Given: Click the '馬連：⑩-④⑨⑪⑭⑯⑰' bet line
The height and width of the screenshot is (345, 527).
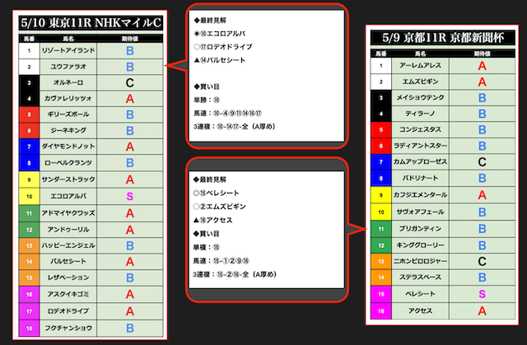Looking at the screenshot, I should (x=227, y=113).
